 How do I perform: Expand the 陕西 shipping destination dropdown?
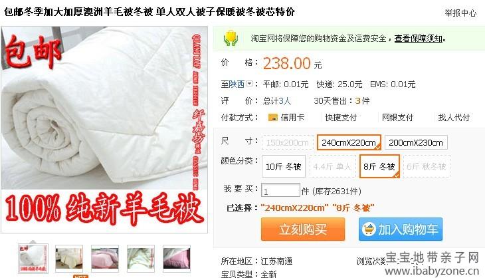(250, 84)
